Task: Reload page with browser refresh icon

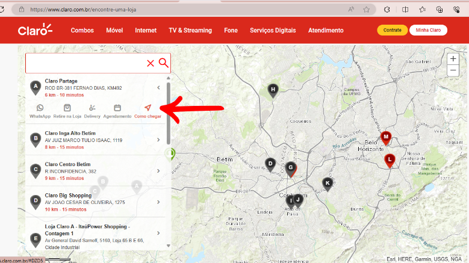Action: coord(2,10)
